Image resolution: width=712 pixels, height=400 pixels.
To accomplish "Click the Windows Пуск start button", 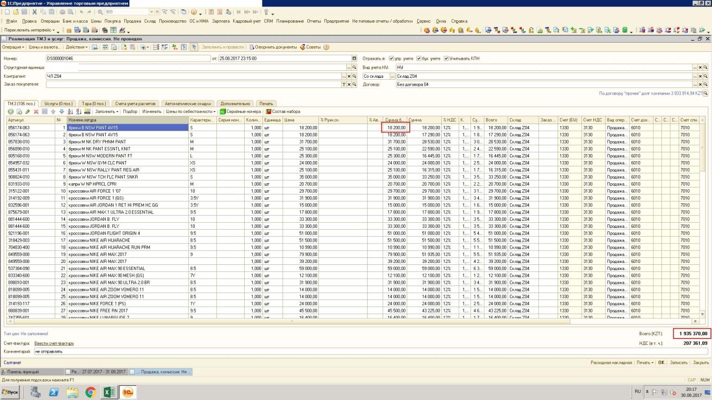I will coord(10,392).
